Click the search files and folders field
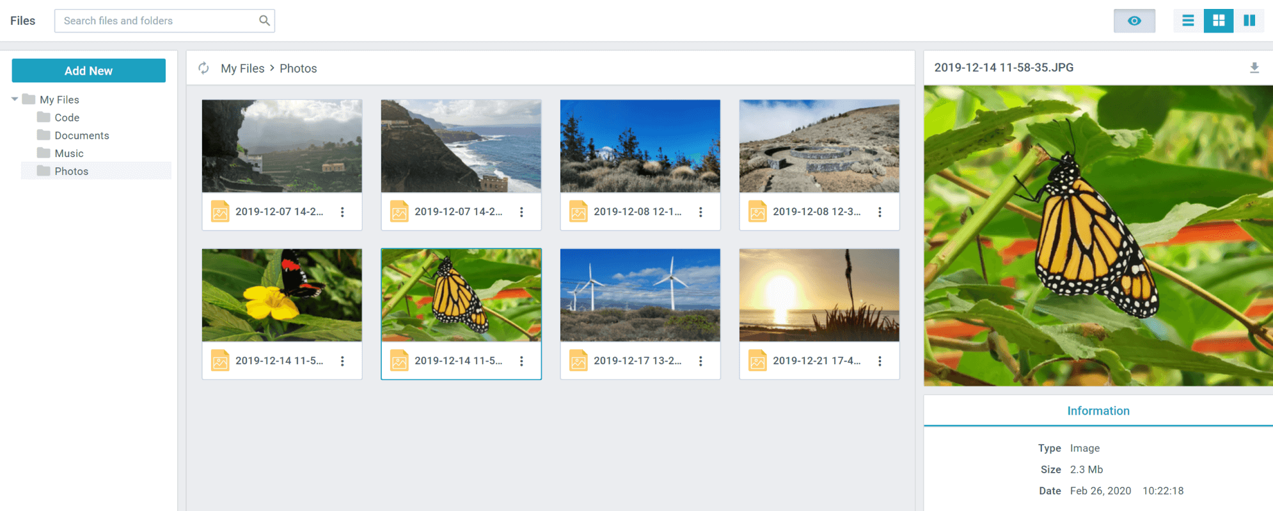The image size is (1273, 511). (x=157, y=21)
